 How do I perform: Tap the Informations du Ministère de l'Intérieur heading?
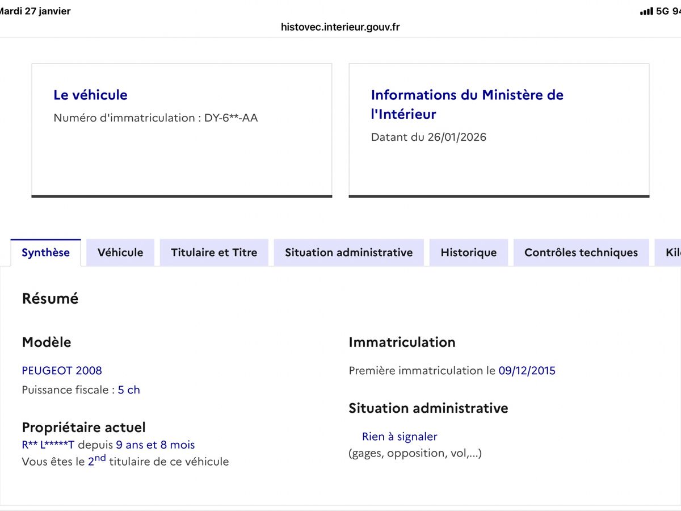pos(466,104)
